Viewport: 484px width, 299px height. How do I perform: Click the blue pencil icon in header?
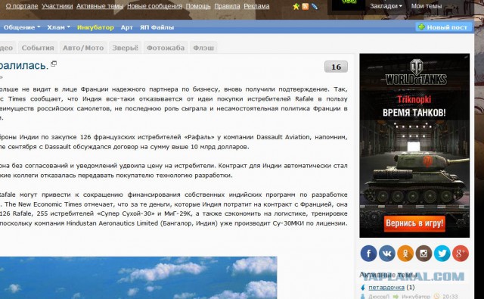pyautogui.click(x=315, y=7)
